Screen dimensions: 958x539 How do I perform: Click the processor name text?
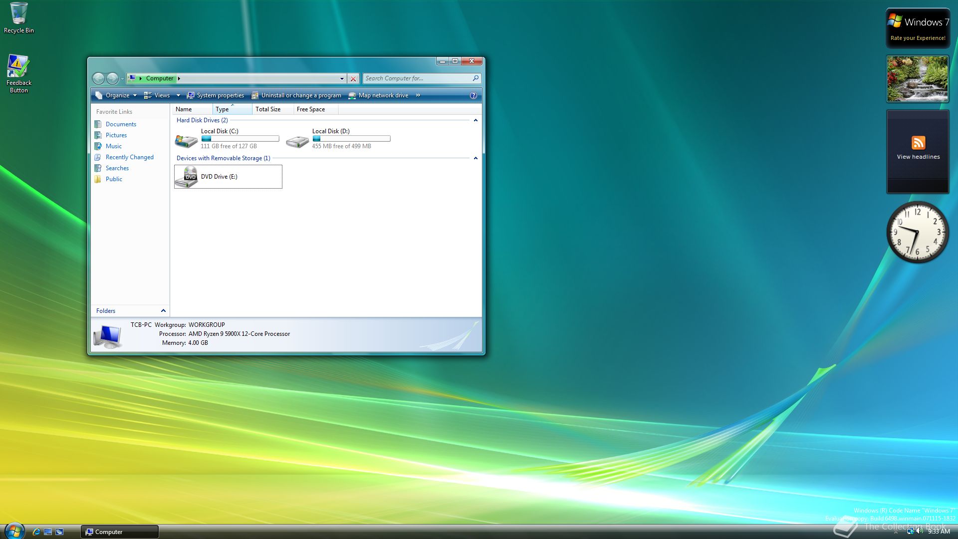[239, 334]
